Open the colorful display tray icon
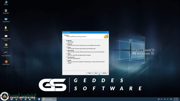The width and height of the screenshot is (180, 101). pos(162,99)
